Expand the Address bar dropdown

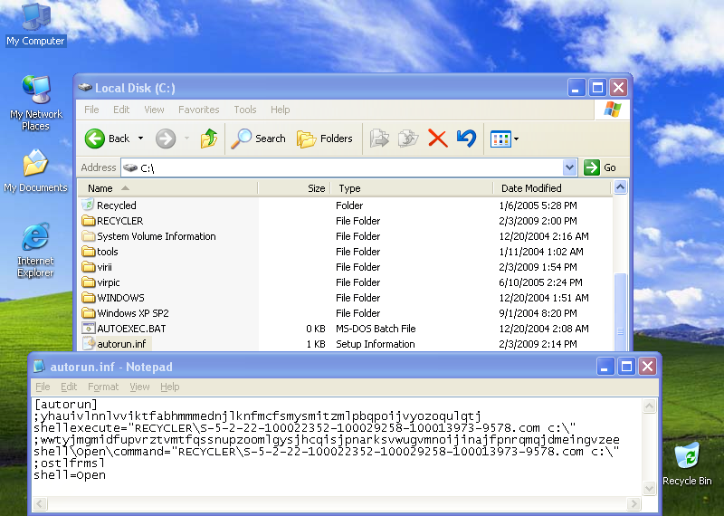[x=570, y=167]
